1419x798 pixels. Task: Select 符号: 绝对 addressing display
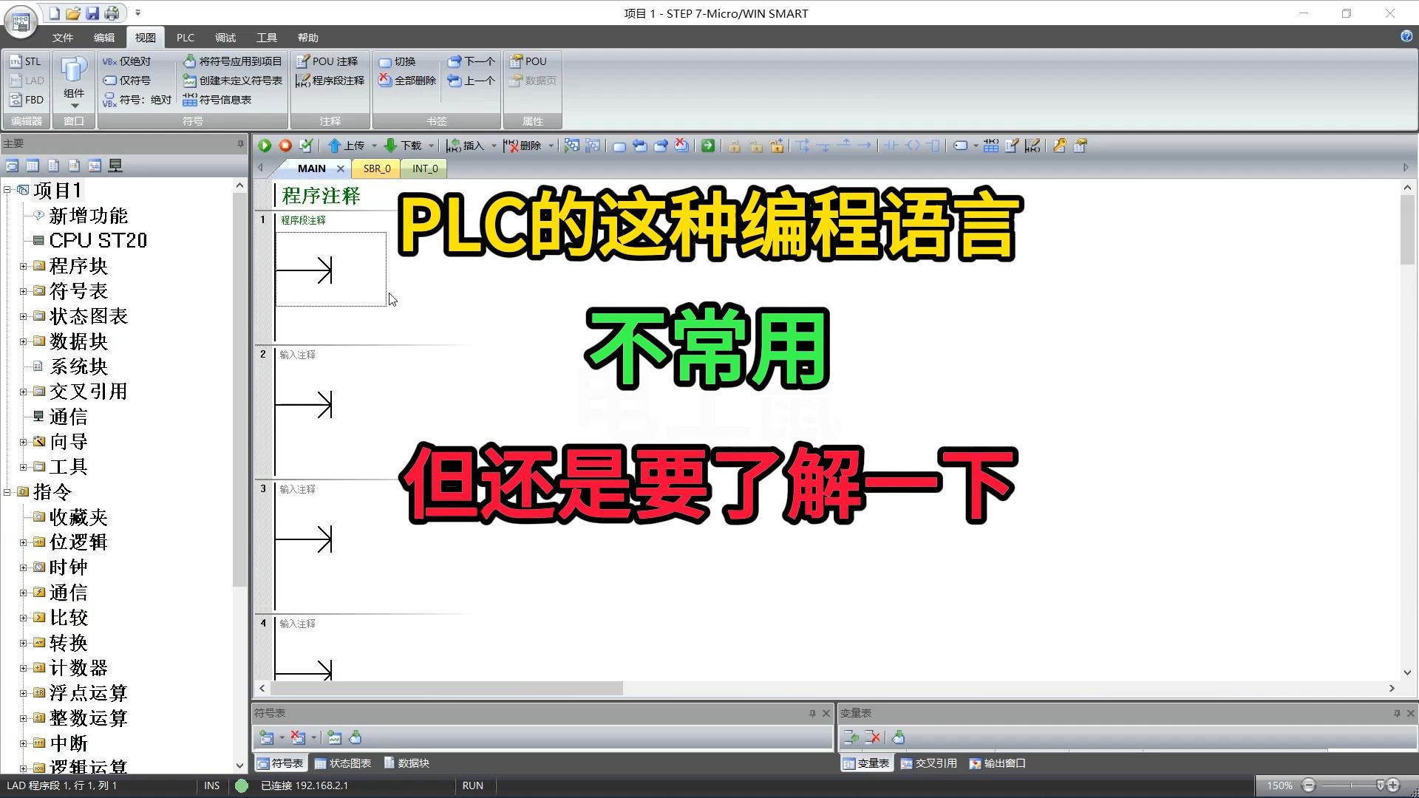[x=137, y=100]
